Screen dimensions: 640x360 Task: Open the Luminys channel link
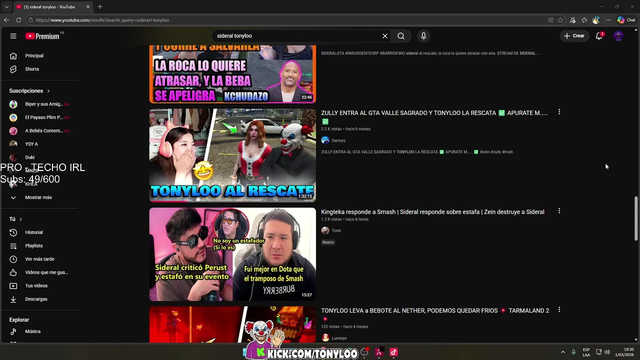click(339, 338)
